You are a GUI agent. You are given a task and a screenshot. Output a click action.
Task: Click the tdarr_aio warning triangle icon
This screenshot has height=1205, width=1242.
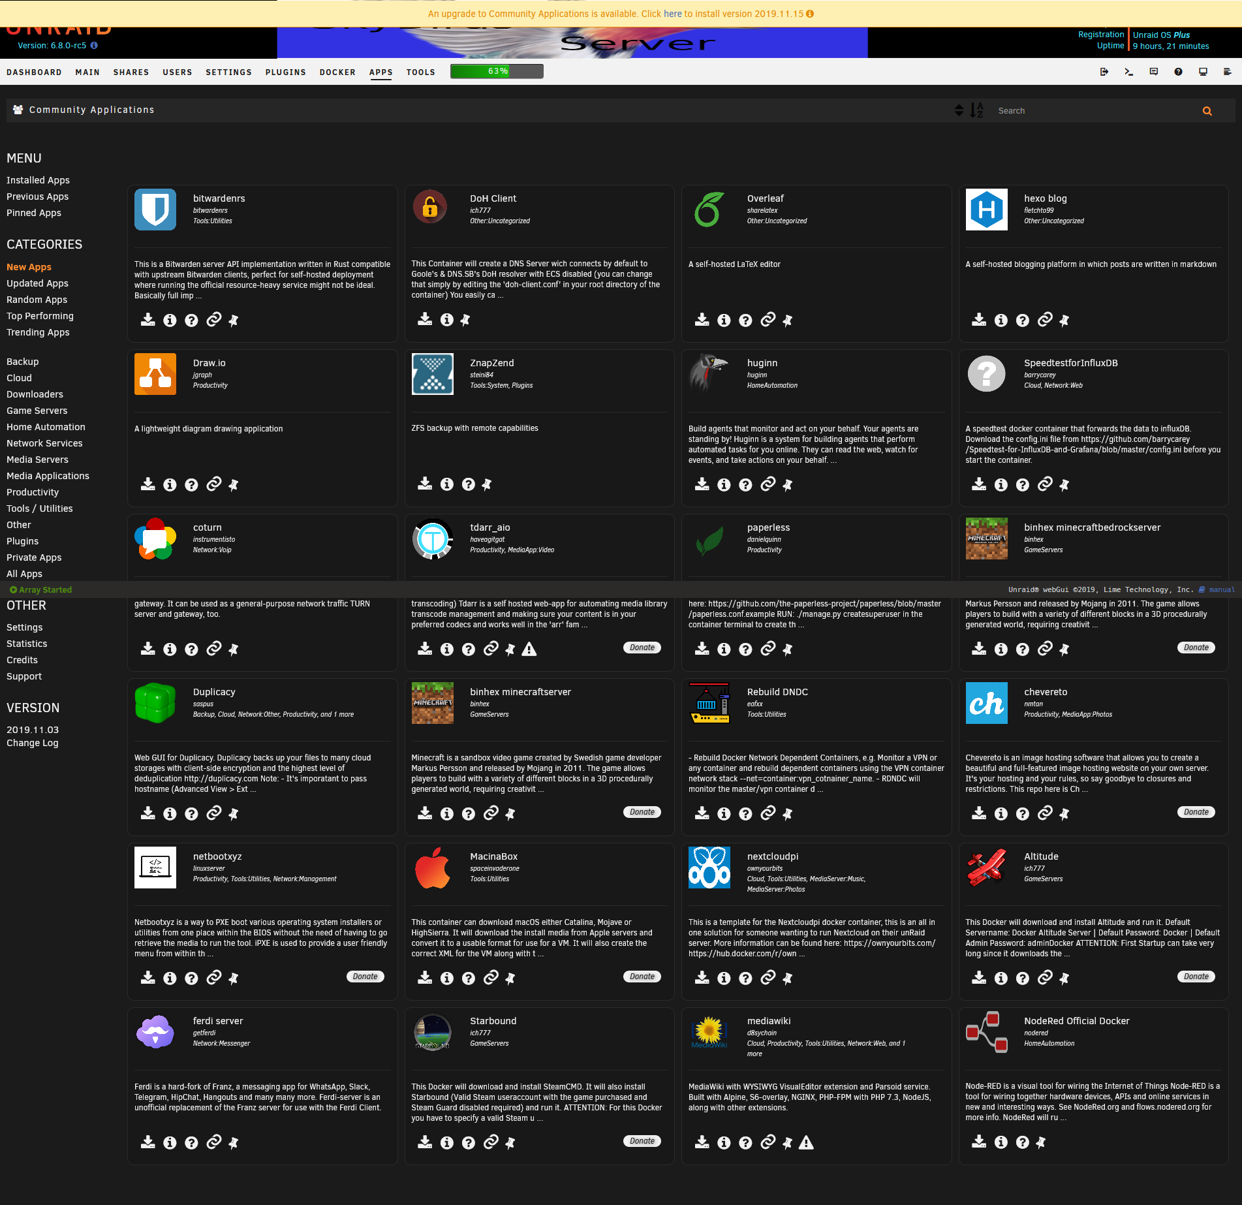click(x=529, y=649)
